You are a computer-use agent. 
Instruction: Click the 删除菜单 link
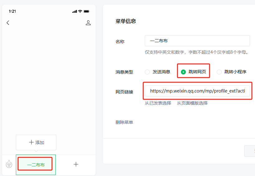click(124, 122)
